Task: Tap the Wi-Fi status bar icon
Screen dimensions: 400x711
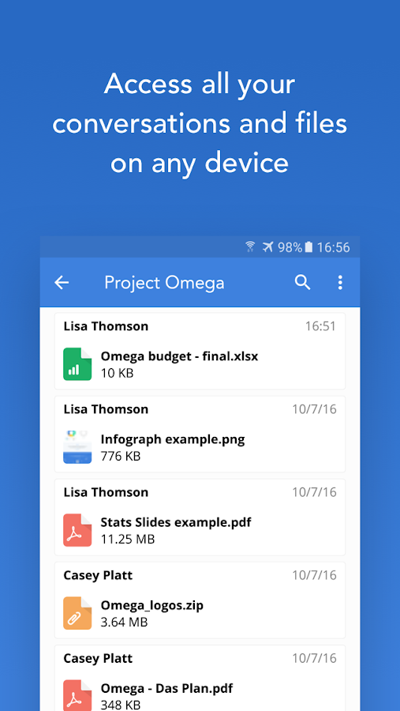Action: click(250, 247)
